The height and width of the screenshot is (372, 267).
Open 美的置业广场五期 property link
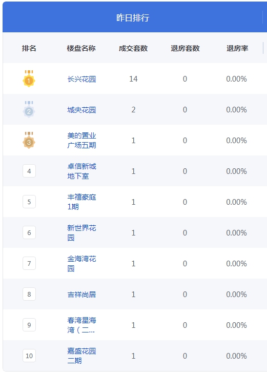point(81,140)
